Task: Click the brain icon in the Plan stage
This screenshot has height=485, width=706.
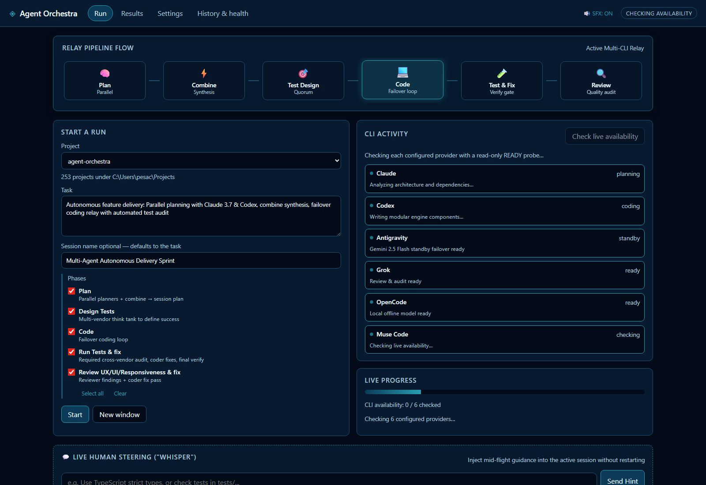Action: pyautogui.click(x=105, y=73)
